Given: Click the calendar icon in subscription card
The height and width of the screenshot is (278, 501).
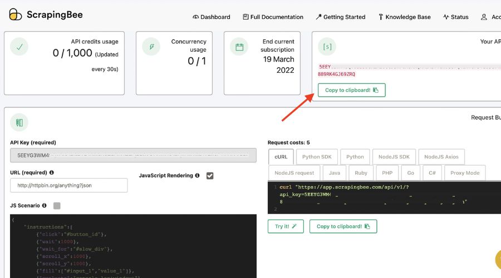Looking at the screenshot, I should [239, 47].
